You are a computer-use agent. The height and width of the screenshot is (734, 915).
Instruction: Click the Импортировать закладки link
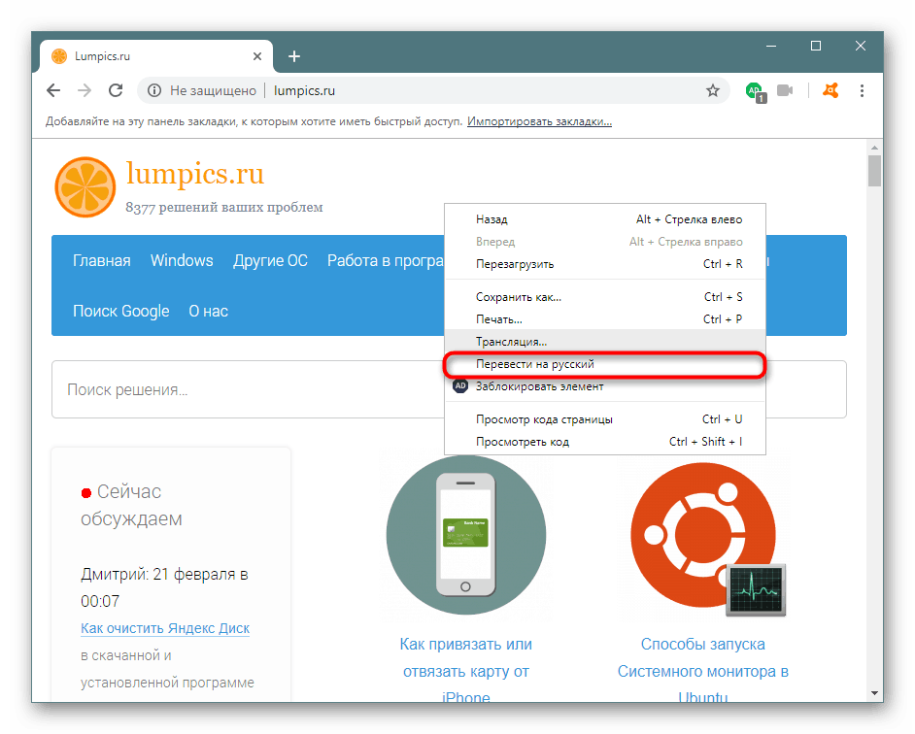pos(541,120)
